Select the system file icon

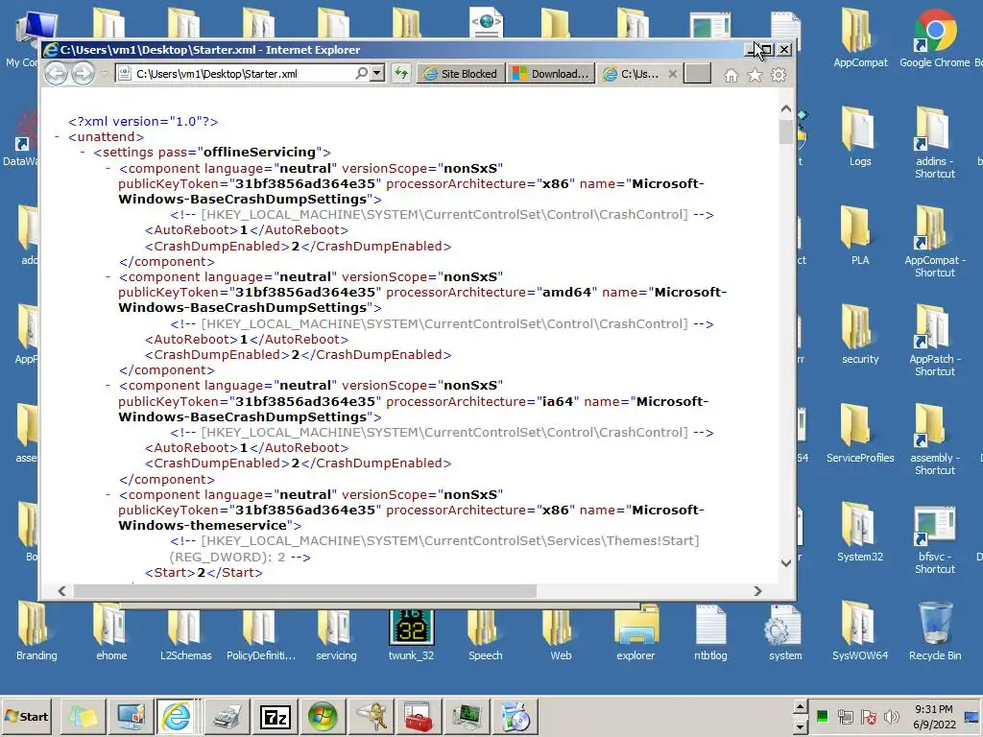(x=785, y=631)
